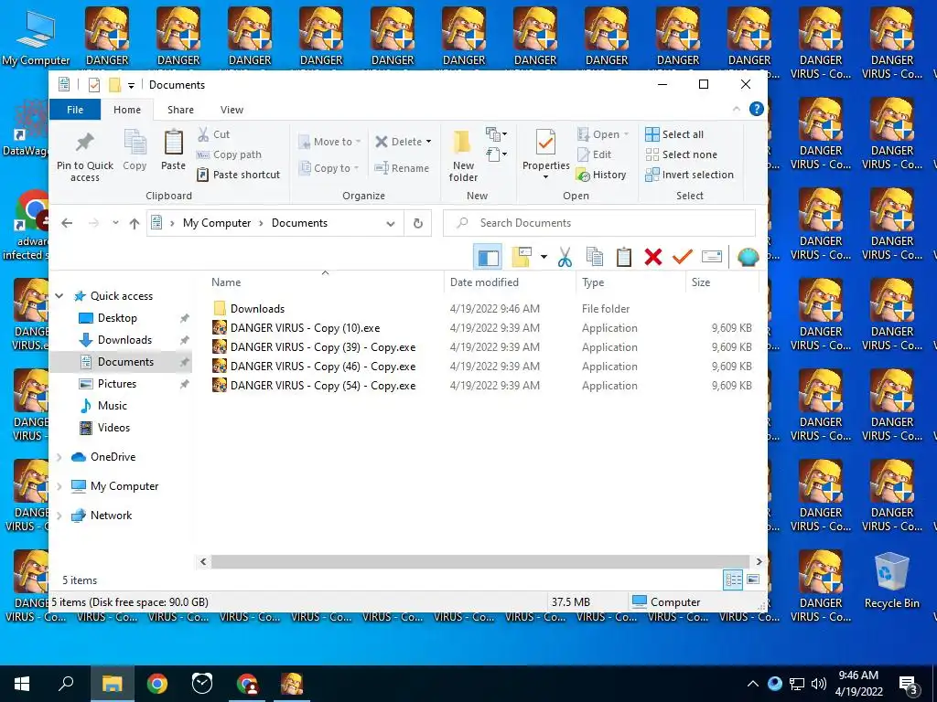The height and width of the screenshot is (702, 937).
Task: Click the red X delete icon
Action: click(x=653, y=257)
